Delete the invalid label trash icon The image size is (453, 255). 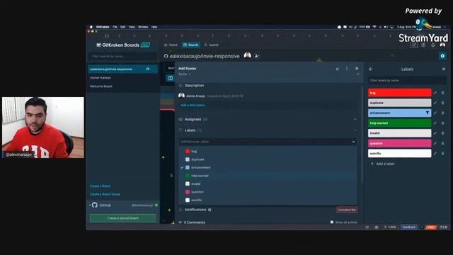[x=442, y=133]
